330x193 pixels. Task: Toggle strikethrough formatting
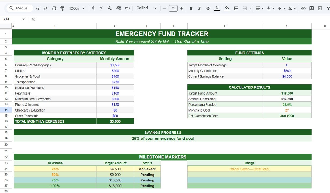click(208, 8)
